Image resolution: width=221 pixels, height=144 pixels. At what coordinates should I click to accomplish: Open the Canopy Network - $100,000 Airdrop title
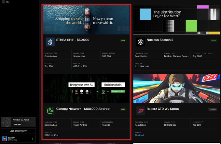83,109
